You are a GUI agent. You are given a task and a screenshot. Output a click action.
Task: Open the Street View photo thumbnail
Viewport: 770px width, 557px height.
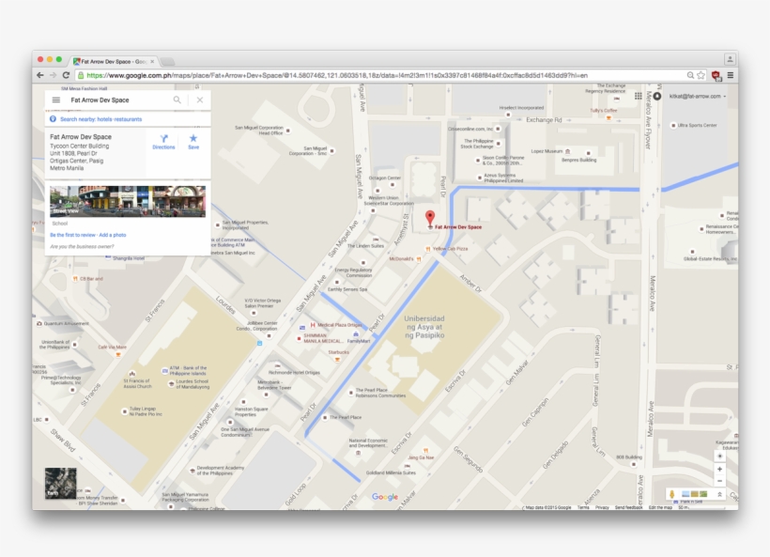128,201
